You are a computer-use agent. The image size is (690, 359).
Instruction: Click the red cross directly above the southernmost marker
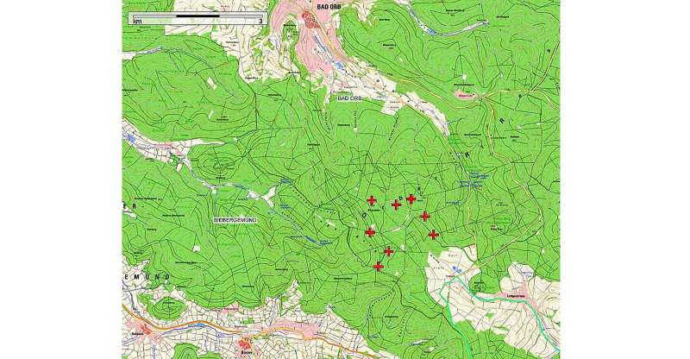[388, 251]
